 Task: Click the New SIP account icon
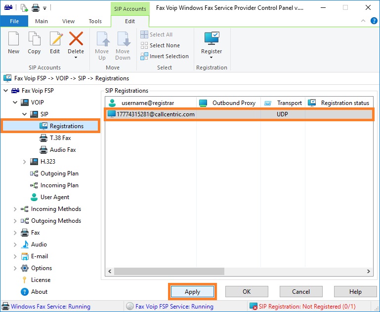tap(13, 38)
